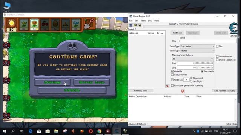Expand the Memory Scan Options All dropdown
This screenshot has width=241, height=135.
tap(192, 59)
